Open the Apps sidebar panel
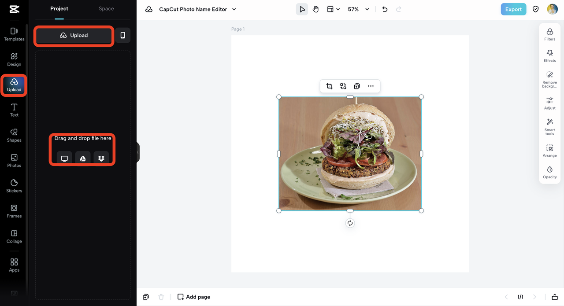 click(14, 265)
